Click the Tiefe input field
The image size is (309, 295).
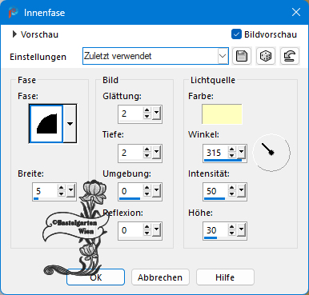tap(130, 153)
